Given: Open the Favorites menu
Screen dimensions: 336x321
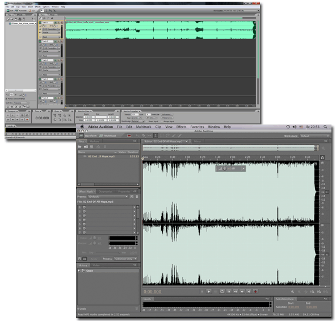Looking at the screenshot, I should [197, 127].
